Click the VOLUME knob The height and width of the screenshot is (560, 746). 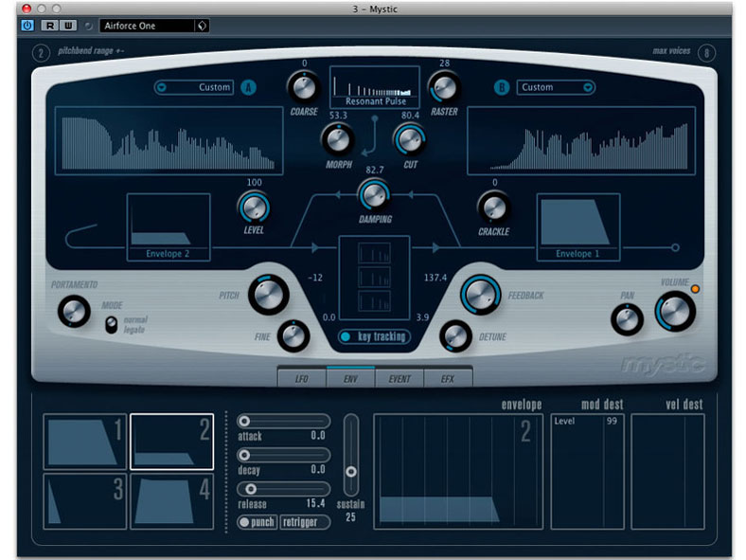tap(675, 312)
